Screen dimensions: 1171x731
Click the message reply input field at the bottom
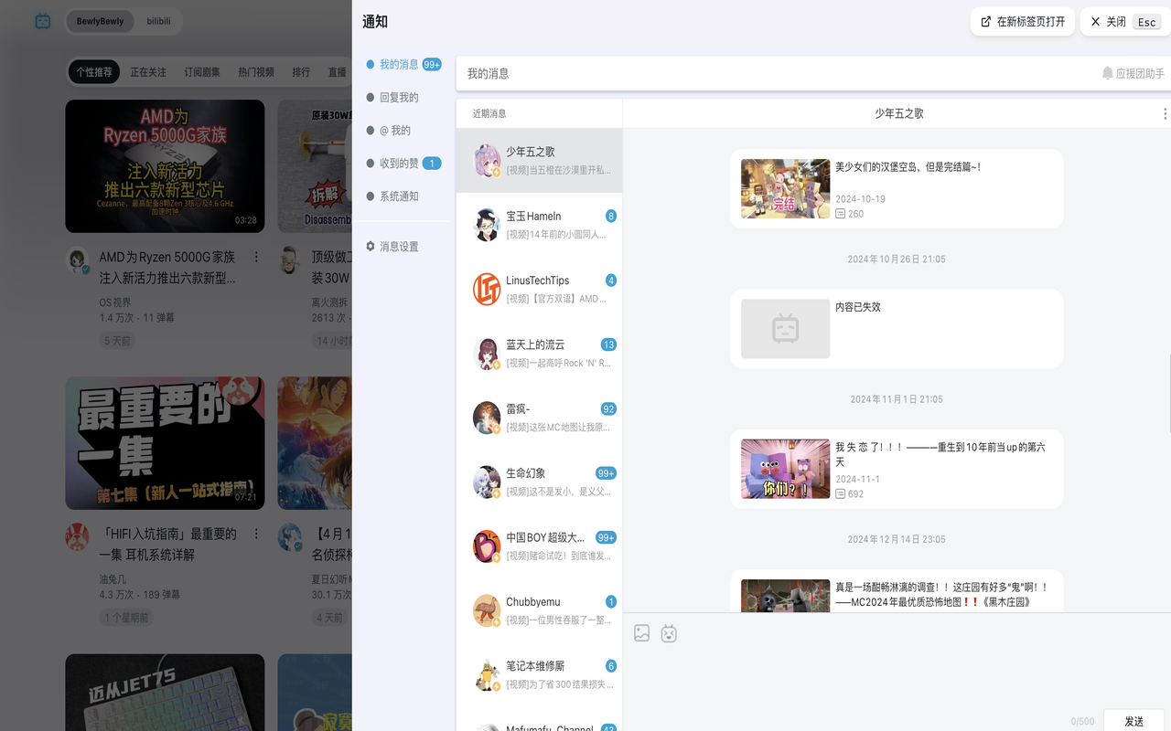pyautogui.click(x=869, y=676)
